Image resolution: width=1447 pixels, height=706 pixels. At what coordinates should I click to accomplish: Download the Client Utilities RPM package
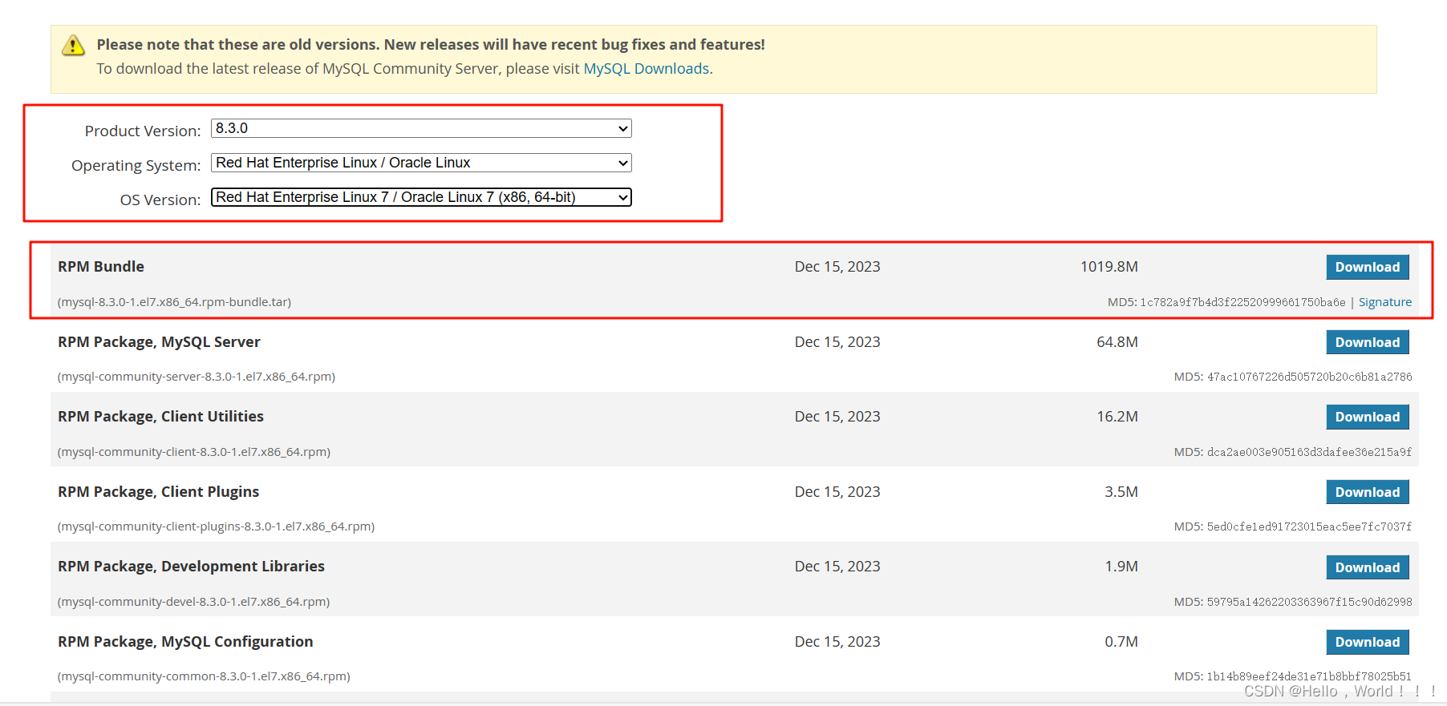(x=1368, y=417)
